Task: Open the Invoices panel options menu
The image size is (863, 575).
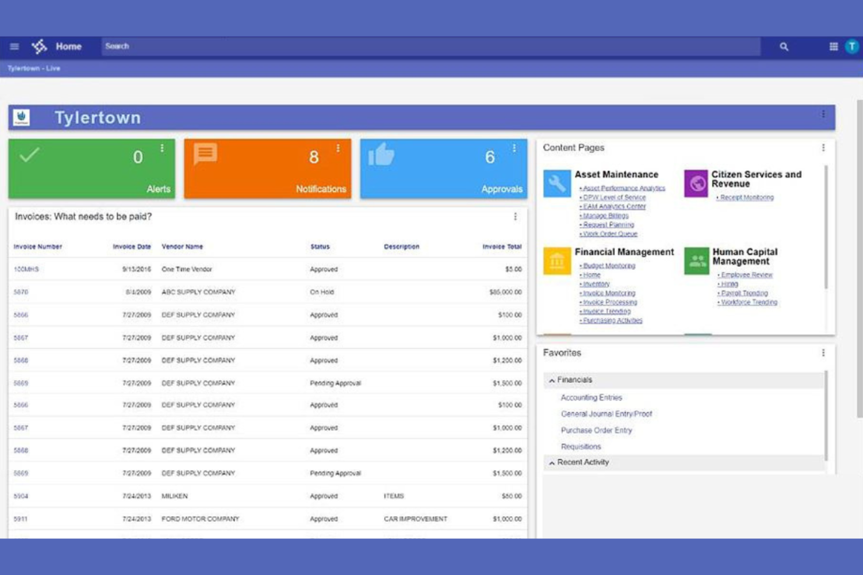Action: click(515, 217)
